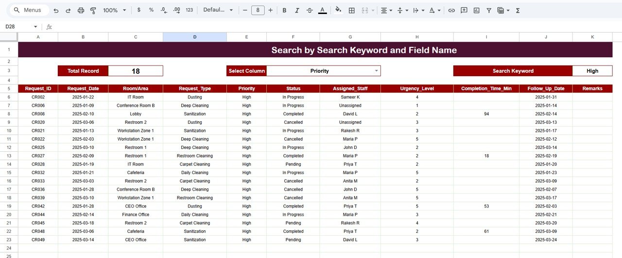Open the Menus search box
622x258 pixels.
(x=29, y=10)
